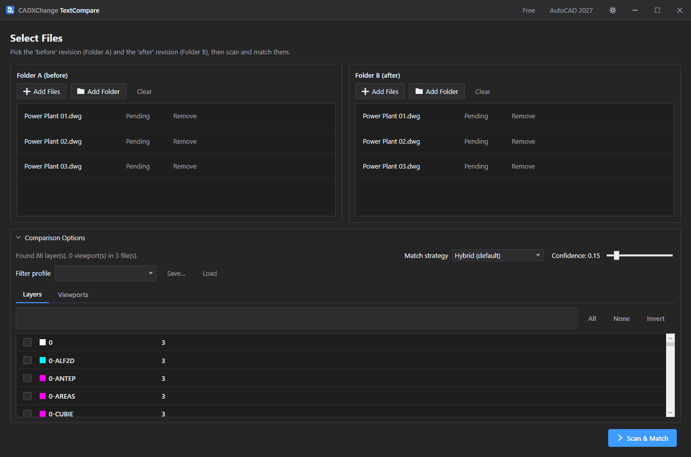The height and width of the screenshot is (457, 691).
Task: Check the checkbox for layer 0-AREAS
Action: click(x=27, y=396)
